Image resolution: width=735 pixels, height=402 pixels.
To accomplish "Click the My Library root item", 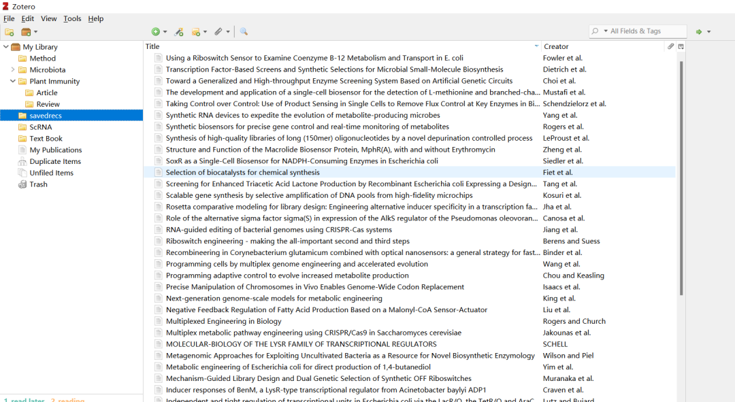I will pos(40,47).
